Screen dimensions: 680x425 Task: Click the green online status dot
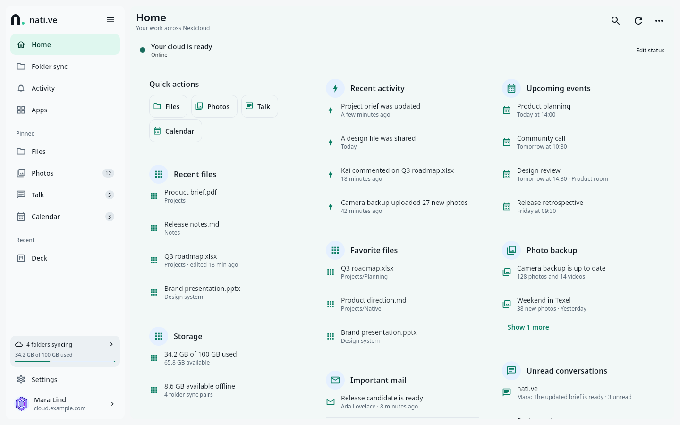[143, 50]
